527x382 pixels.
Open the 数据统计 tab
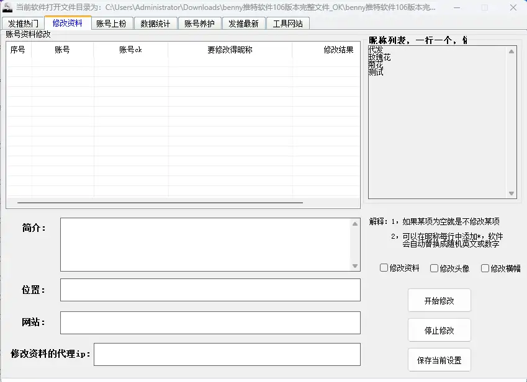[155, 24]
